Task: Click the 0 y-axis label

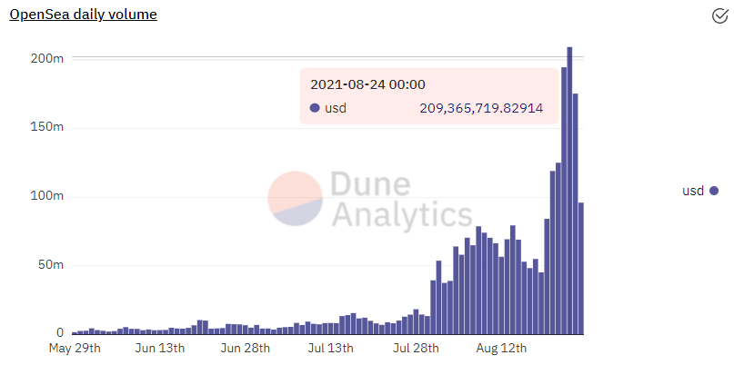Action: point(60,333)
